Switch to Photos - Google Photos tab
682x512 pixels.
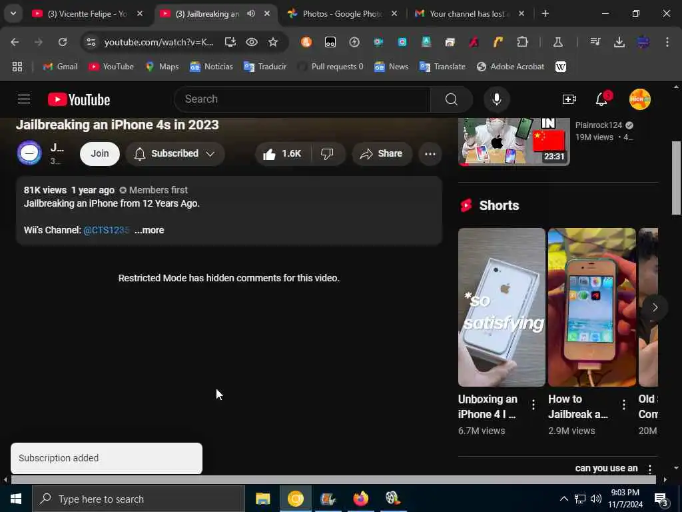click(342, 13)
